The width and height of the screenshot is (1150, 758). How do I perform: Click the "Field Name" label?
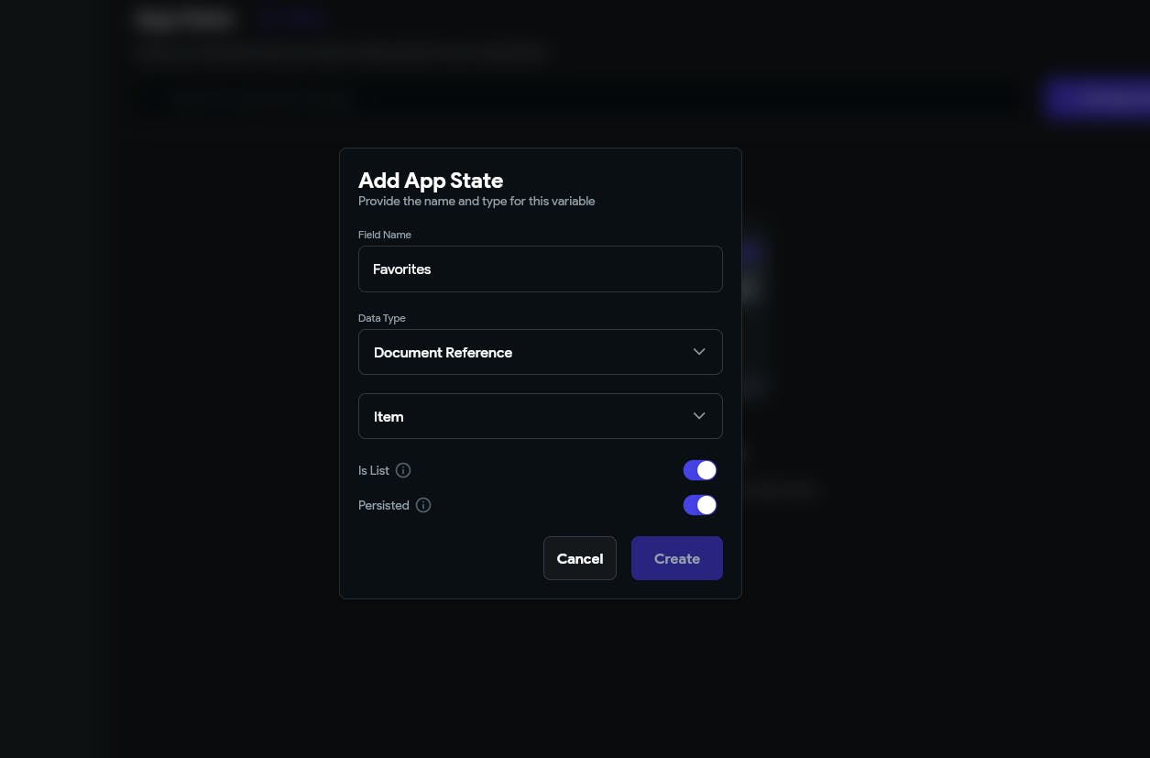click(x=385, y=235)
